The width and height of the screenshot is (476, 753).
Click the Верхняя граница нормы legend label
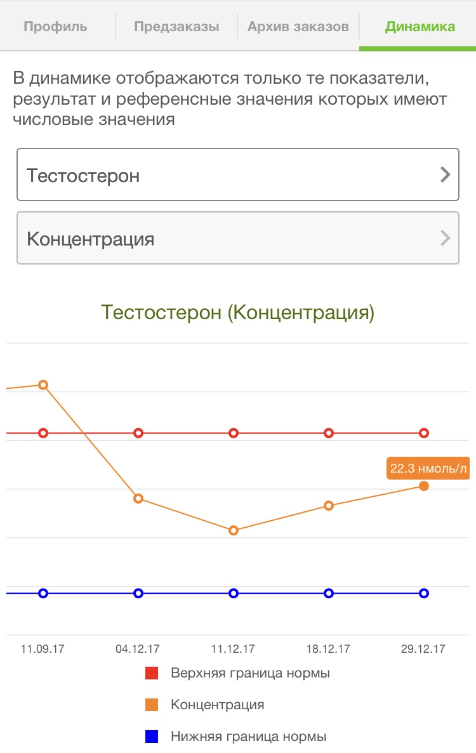(250, 673)
